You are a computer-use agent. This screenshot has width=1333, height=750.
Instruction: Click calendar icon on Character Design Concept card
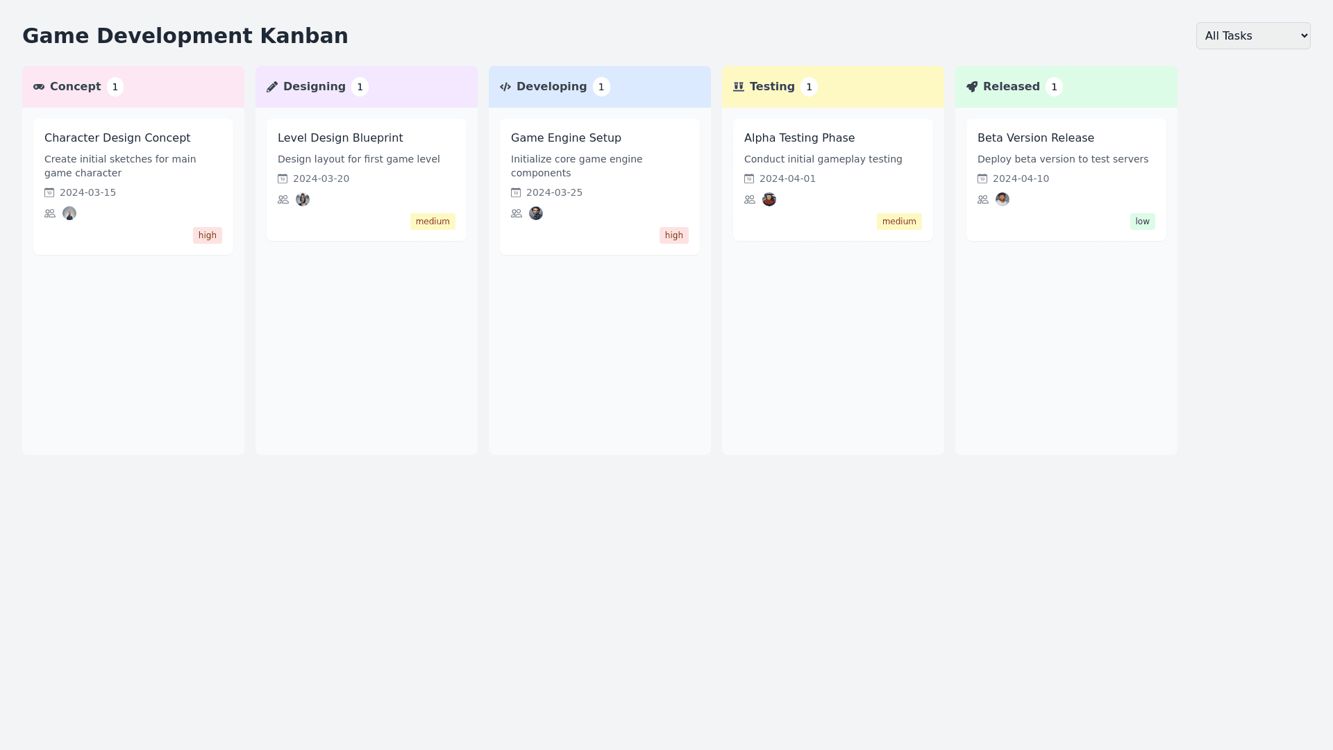[x=49, y=193]
